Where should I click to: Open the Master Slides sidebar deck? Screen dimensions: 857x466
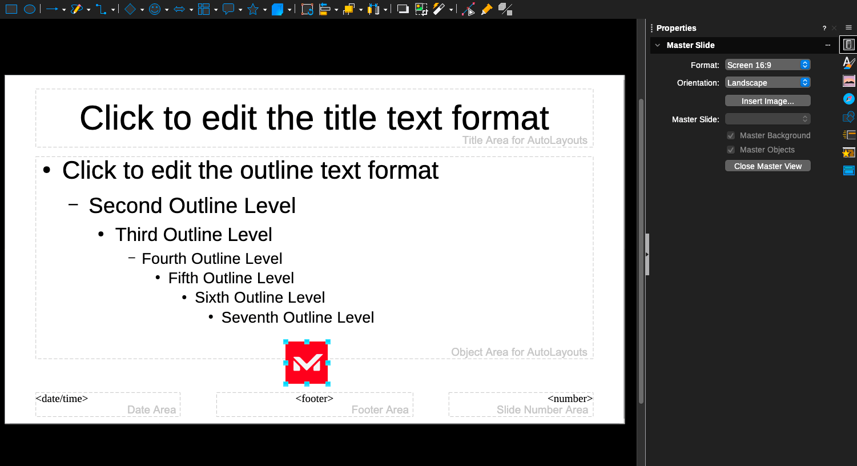[x=849, y=170]
